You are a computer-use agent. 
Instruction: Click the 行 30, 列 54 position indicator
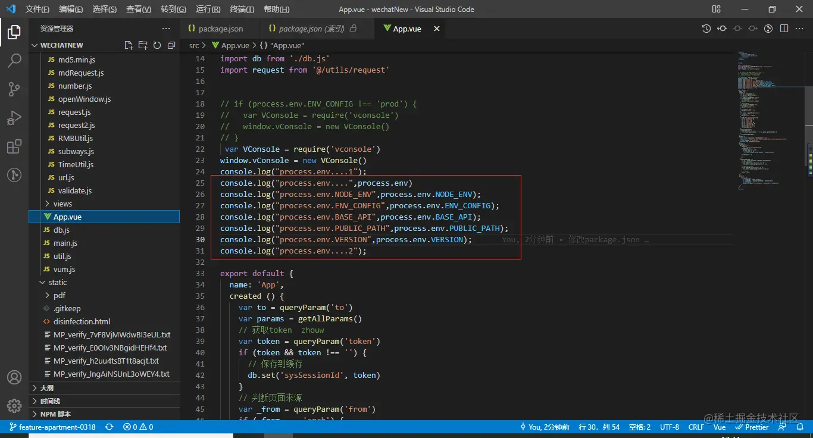(x=599, y=427)
